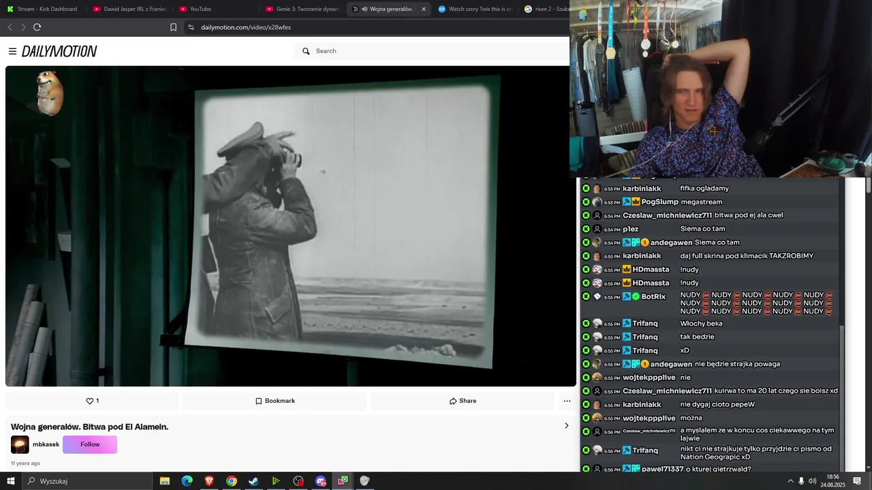
Task: Click the microphone tray icon
Action: click(x=801, y=481)
